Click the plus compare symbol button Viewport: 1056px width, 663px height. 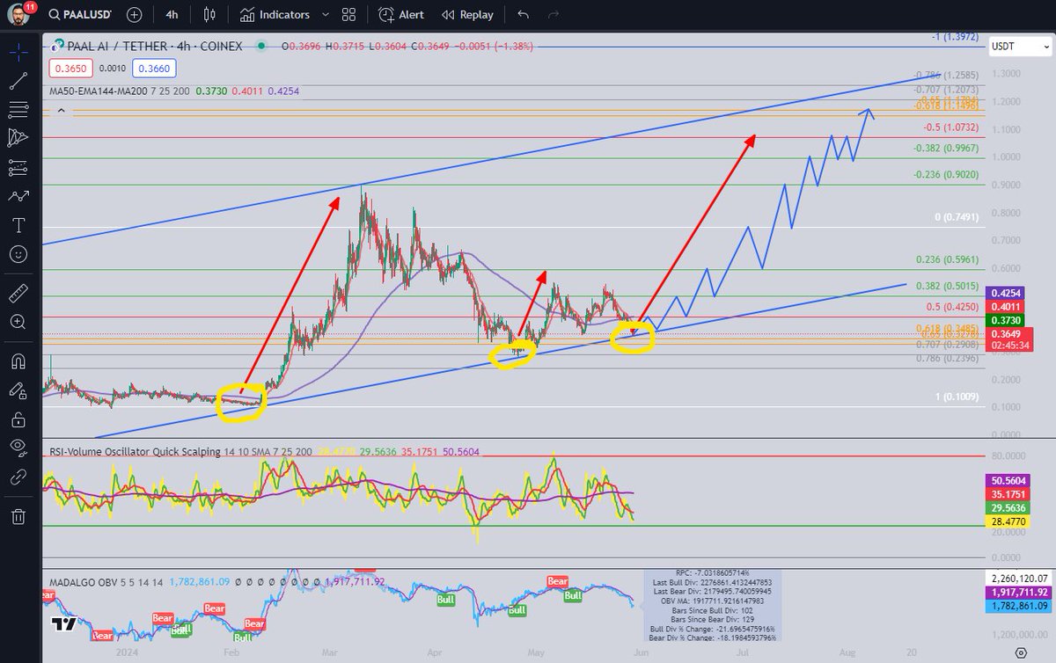pyautogui.click(x=134, y=15)
